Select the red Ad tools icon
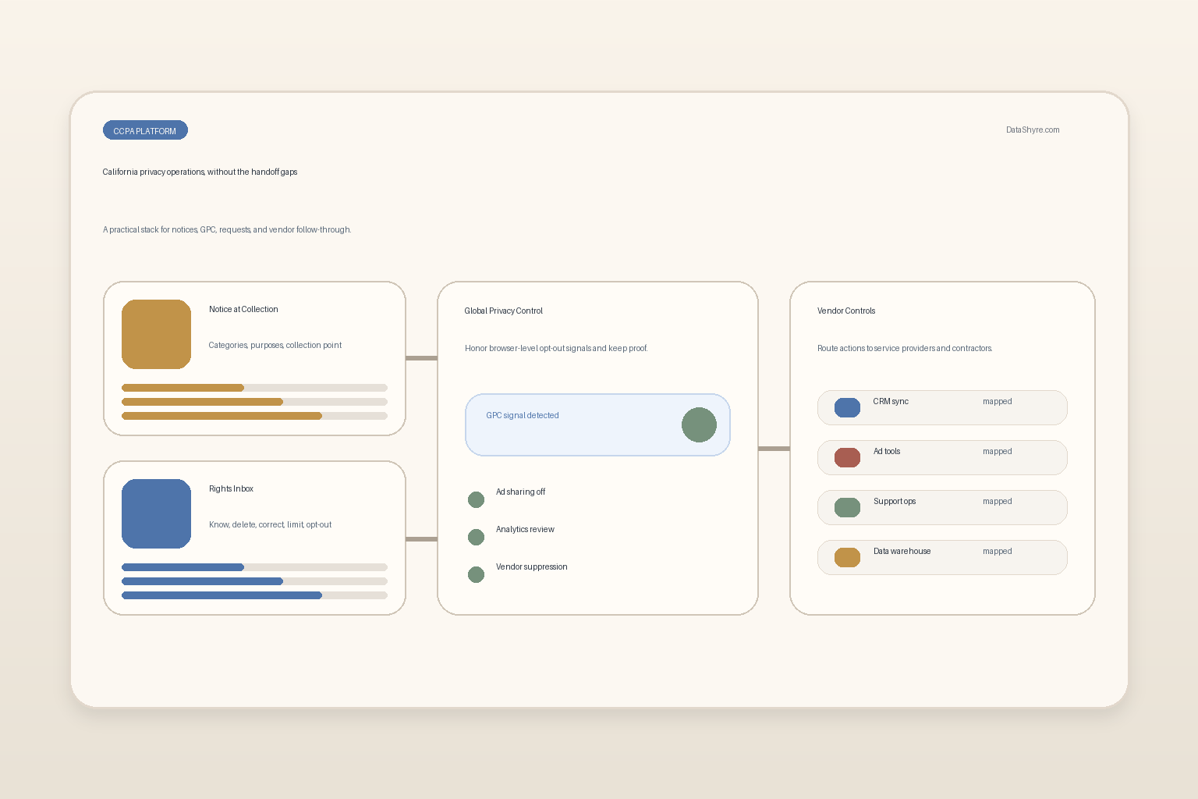Image resolution: width=1198 pixels, height=799 pixels. point(847,457)
